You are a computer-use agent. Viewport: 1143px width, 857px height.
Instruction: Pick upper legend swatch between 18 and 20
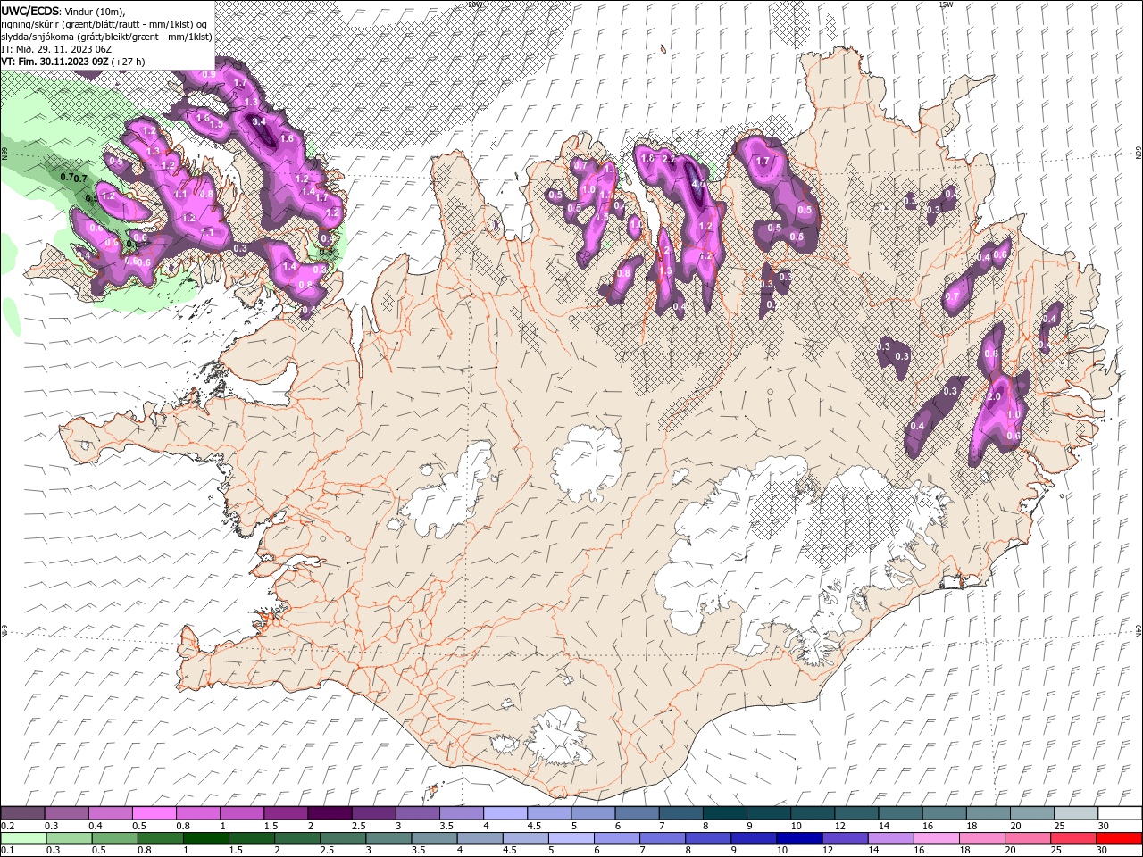988,813
